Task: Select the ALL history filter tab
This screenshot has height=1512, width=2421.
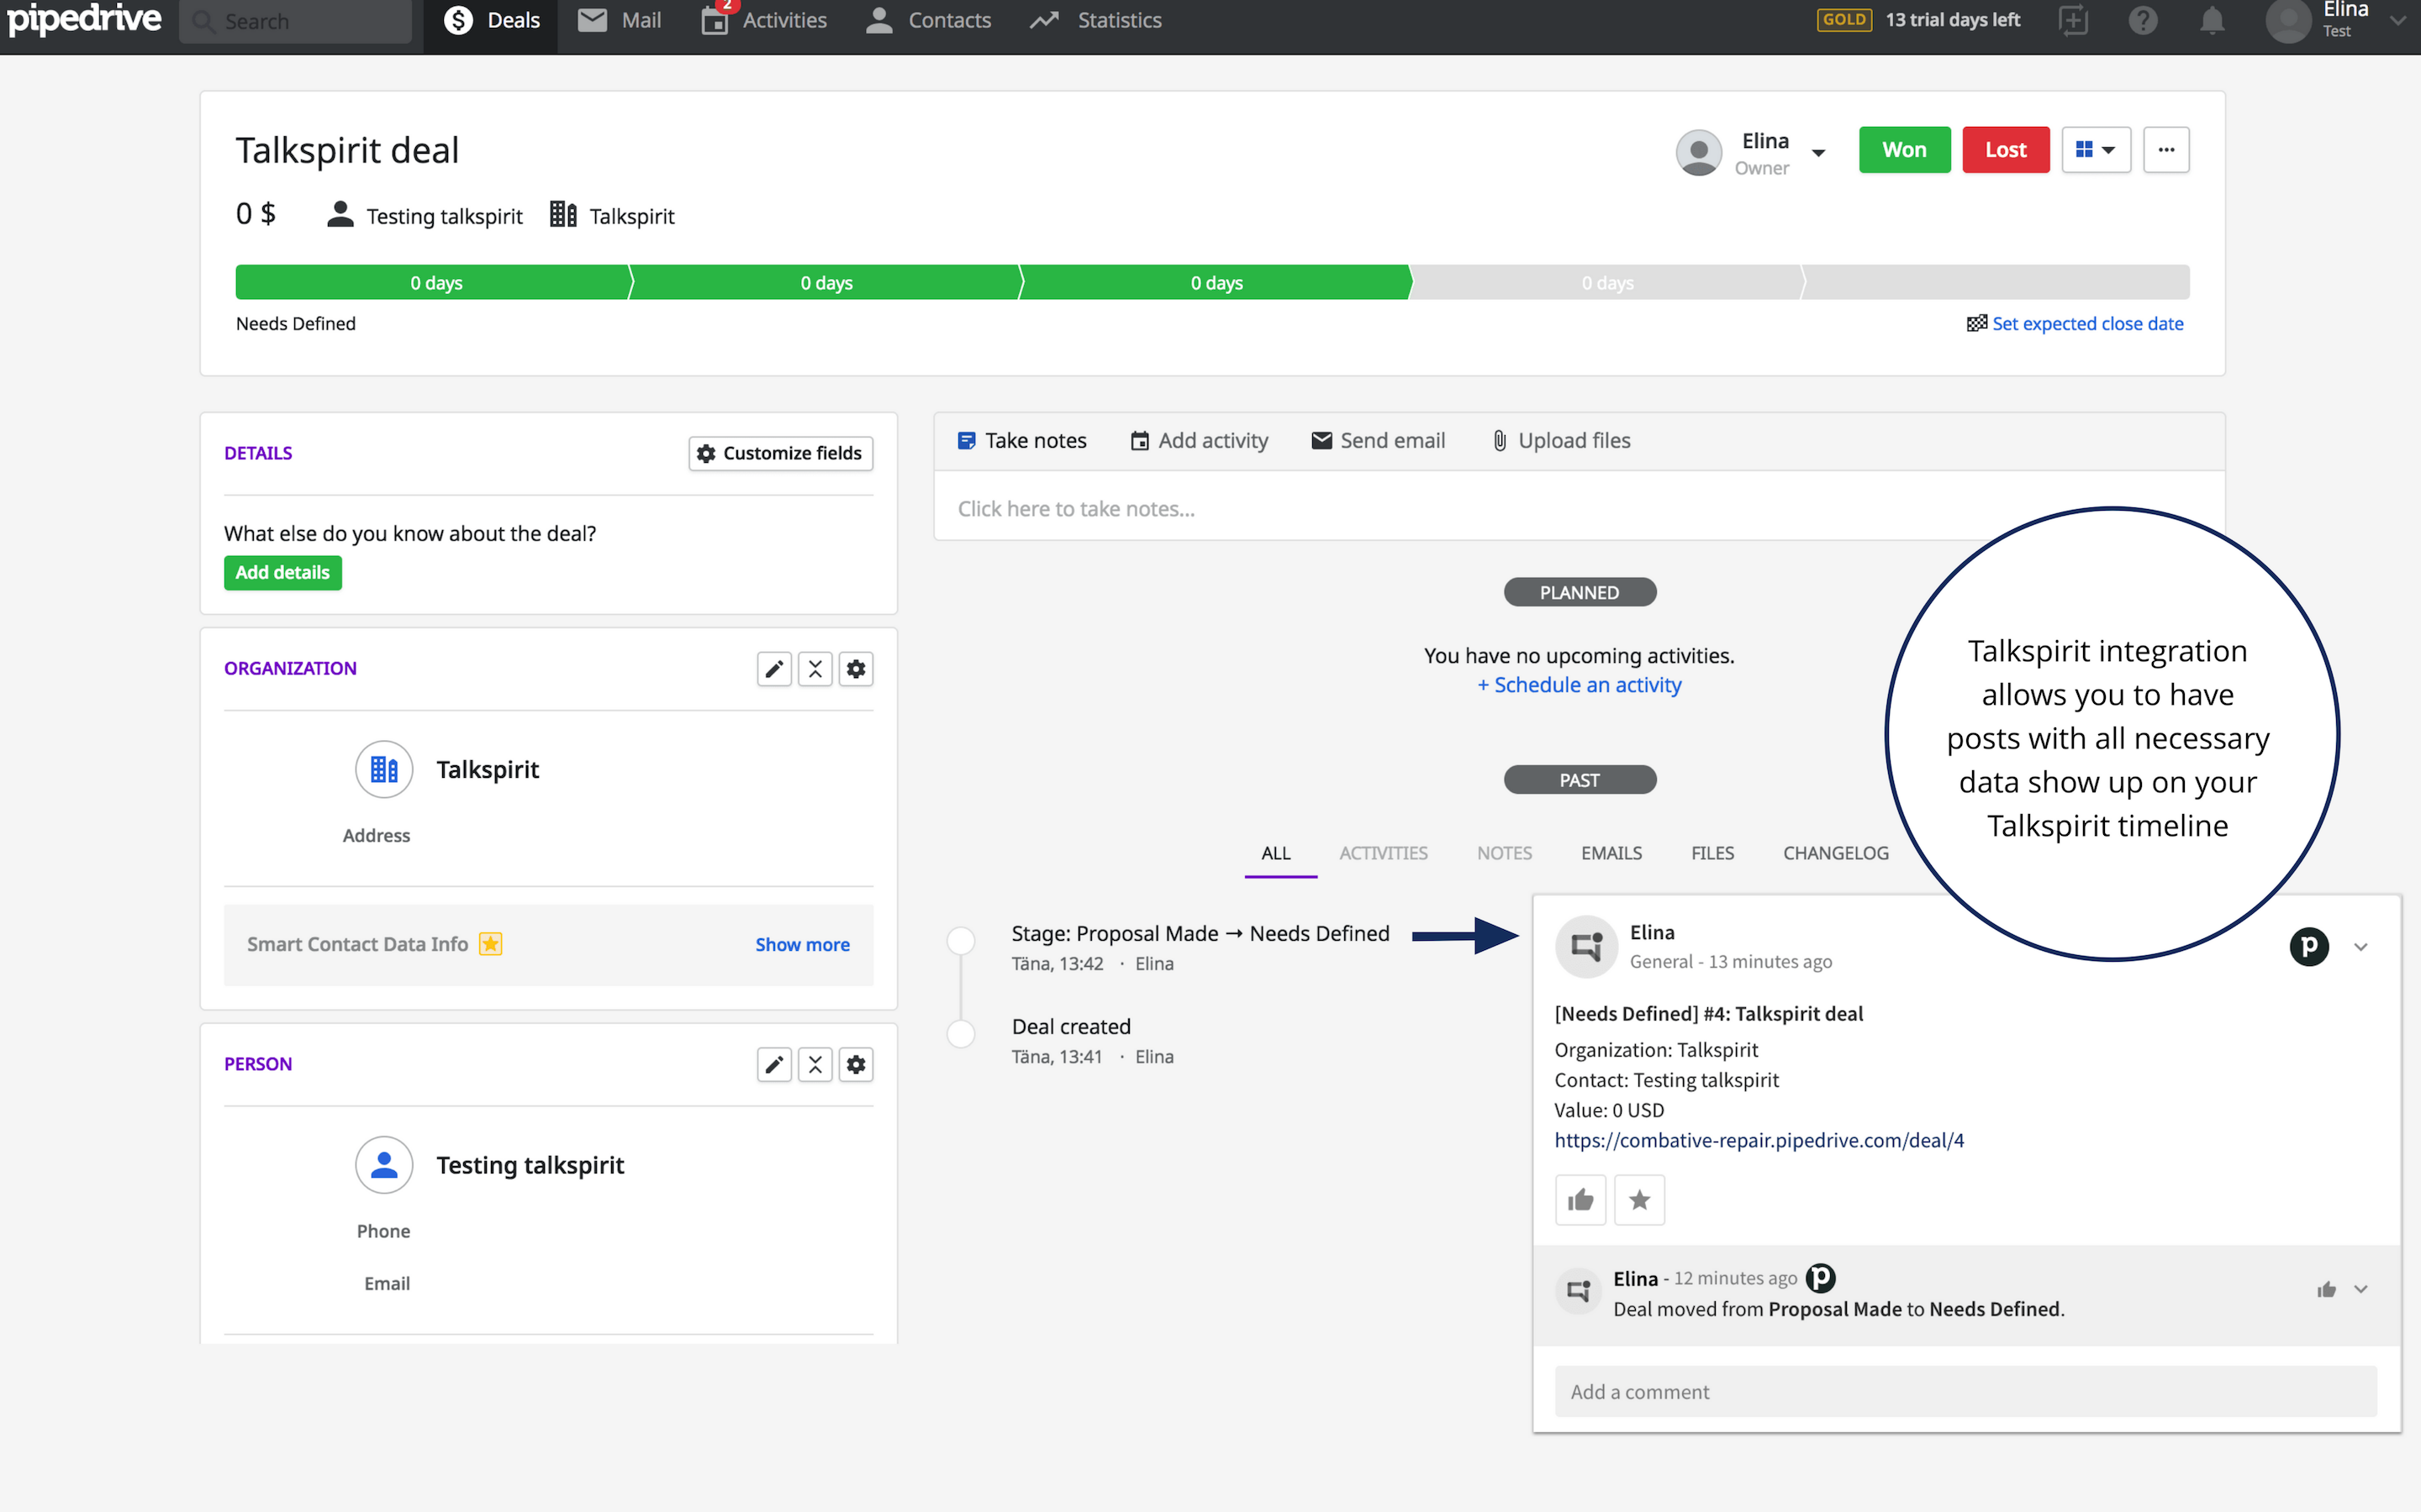Action: (1275, 854)
